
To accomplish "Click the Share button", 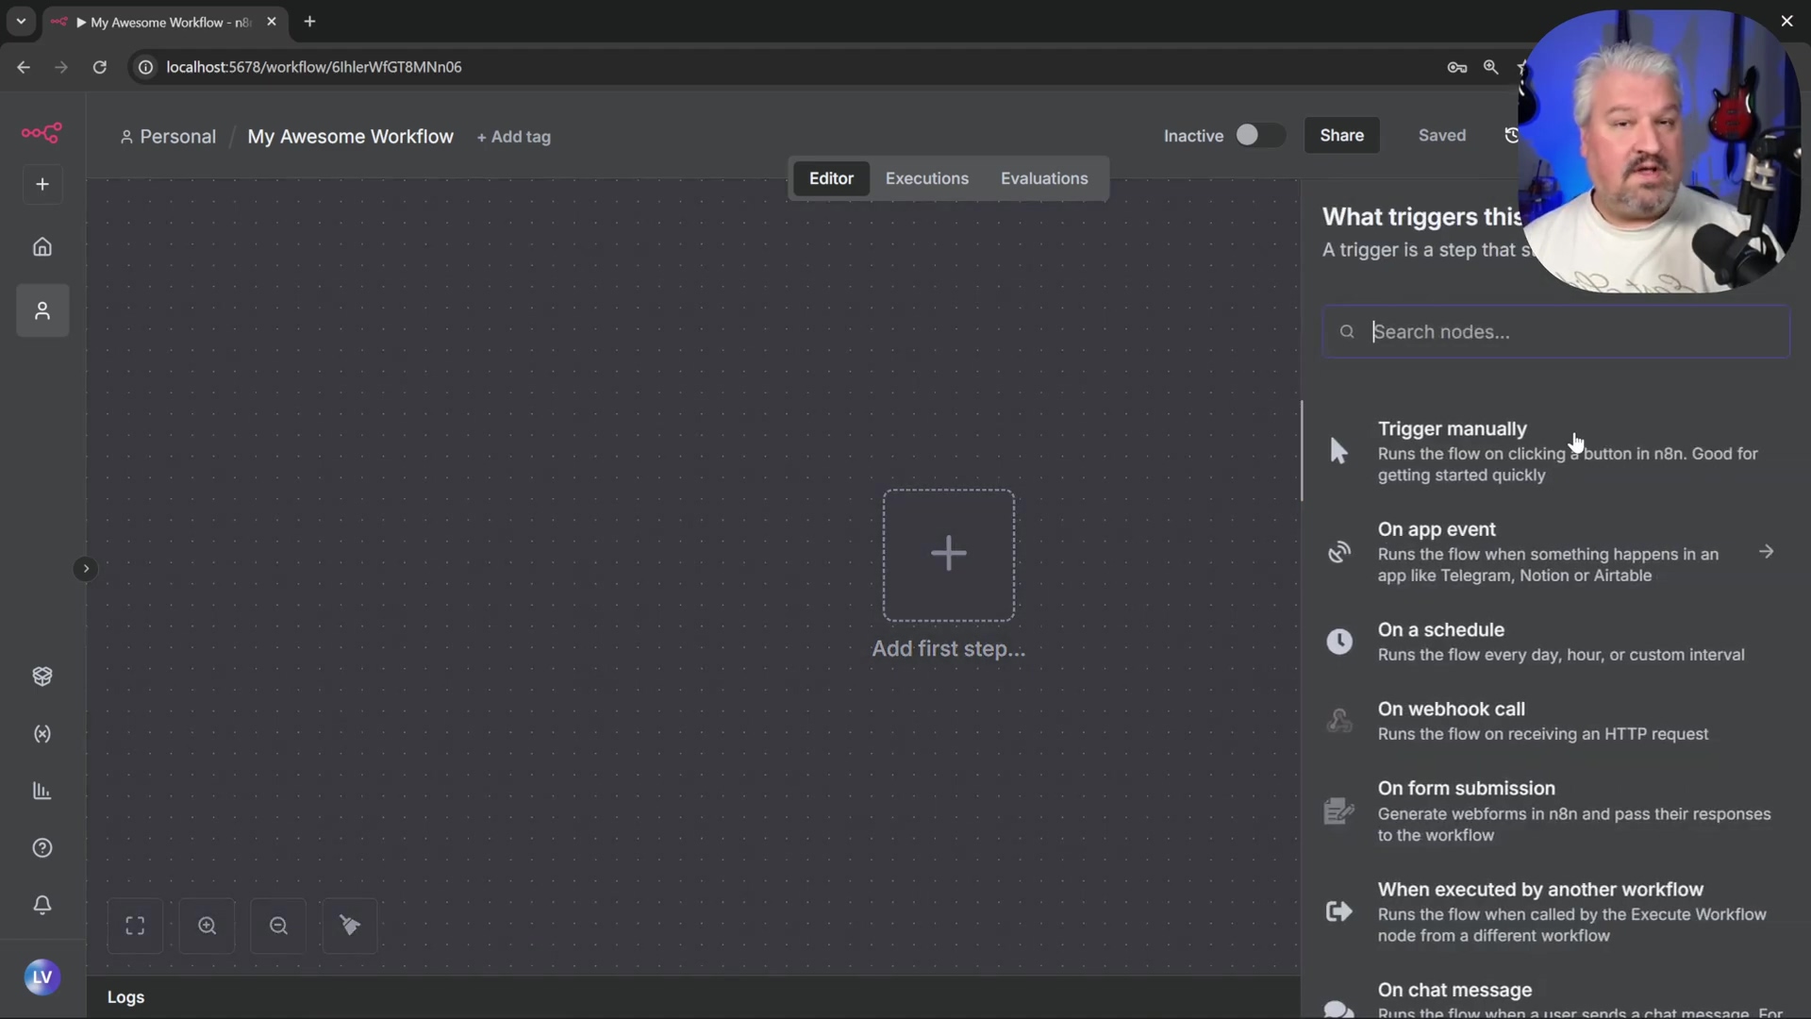I will click(1341, 136).
